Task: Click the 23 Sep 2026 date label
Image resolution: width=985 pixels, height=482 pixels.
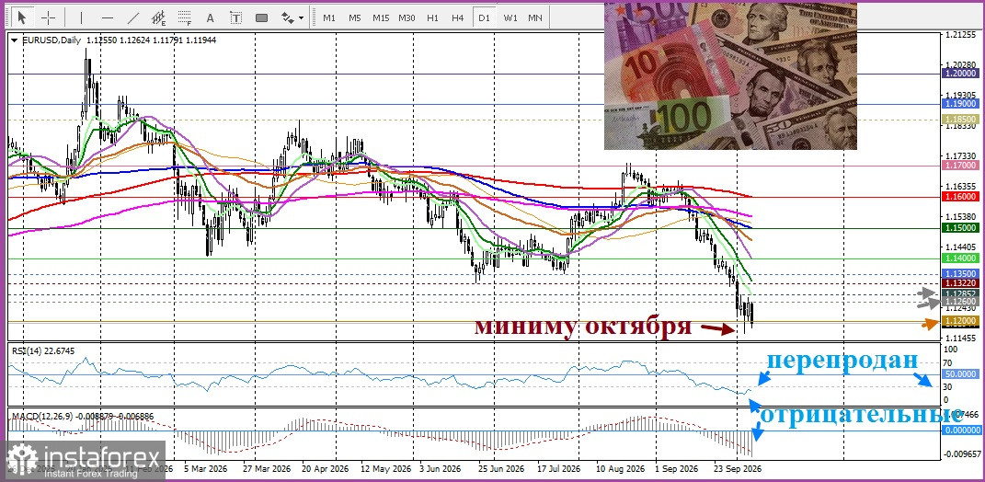Action: pyautogui.click(x=738, y=469)
